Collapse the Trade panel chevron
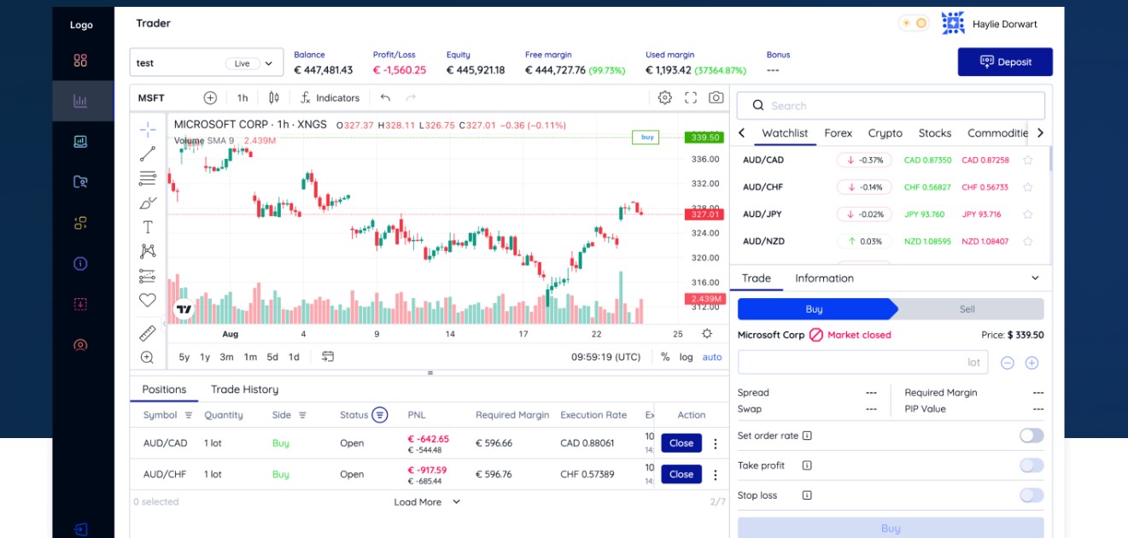1128x538 pixels. tap(1035, 278)
